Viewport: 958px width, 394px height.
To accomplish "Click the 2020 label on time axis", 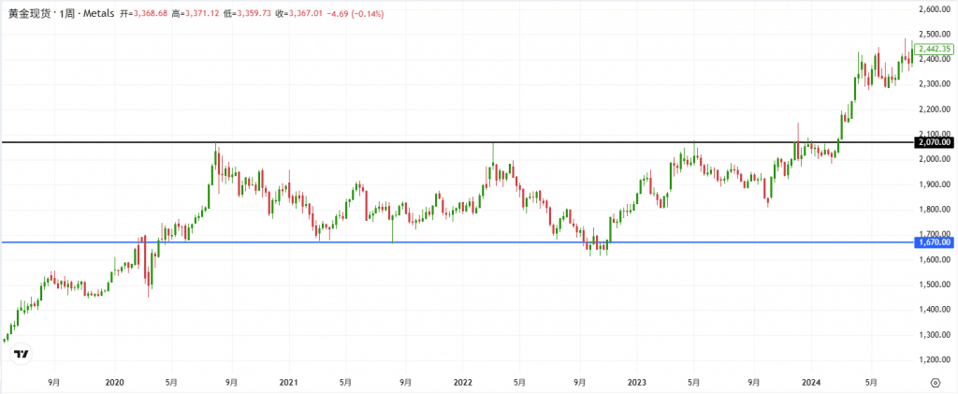I will 114,382.
